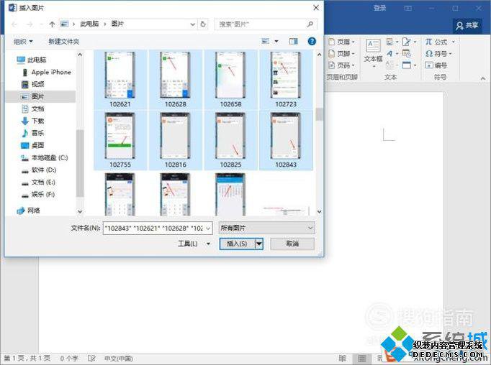Click 共享 button in Word

tap(467, 26)
